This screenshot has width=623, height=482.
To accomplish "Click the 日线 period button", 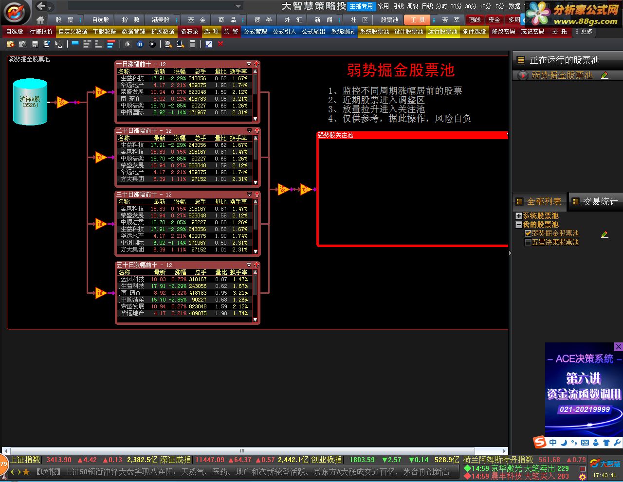I will pyautogui.click(x=427, y=6).
